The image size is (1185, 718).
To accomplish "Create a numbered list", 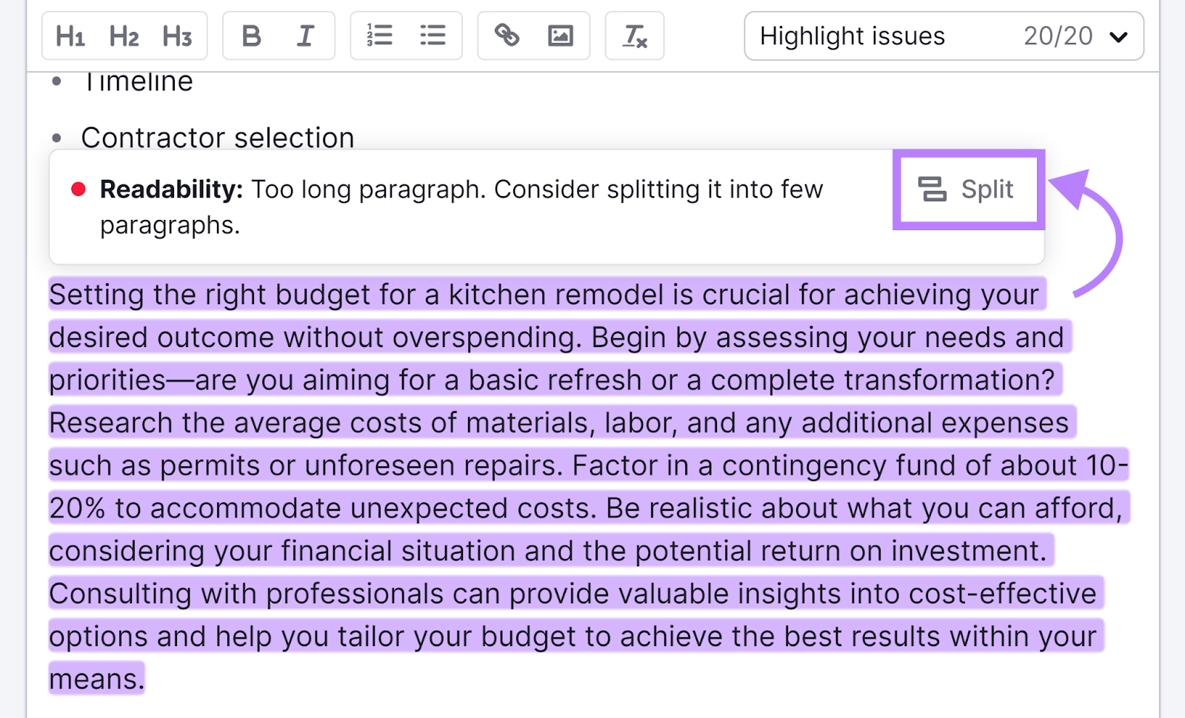I will (379, 36).
